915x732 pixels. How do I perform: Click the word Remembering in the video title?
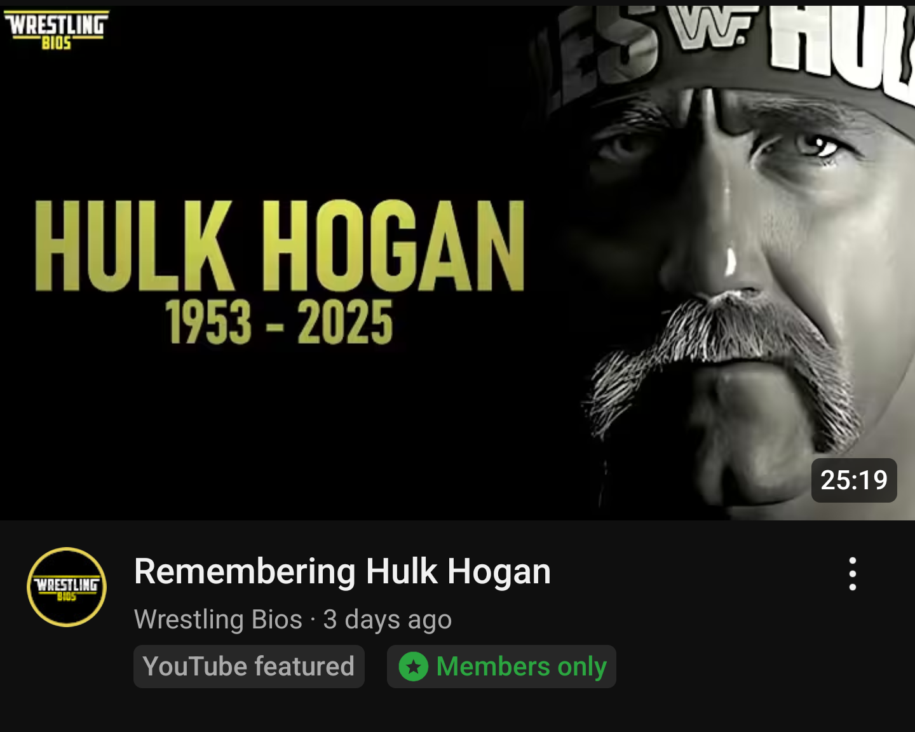245,571
